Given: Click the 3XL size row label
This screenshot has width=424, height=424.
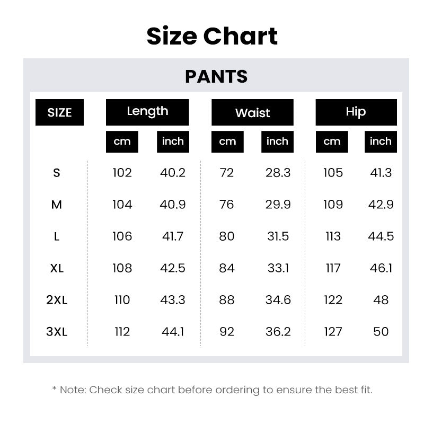Looking at the screenshot, I should [x=57, y=332].
